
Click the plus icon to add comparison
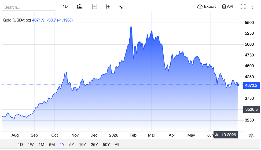click(109, 6)
